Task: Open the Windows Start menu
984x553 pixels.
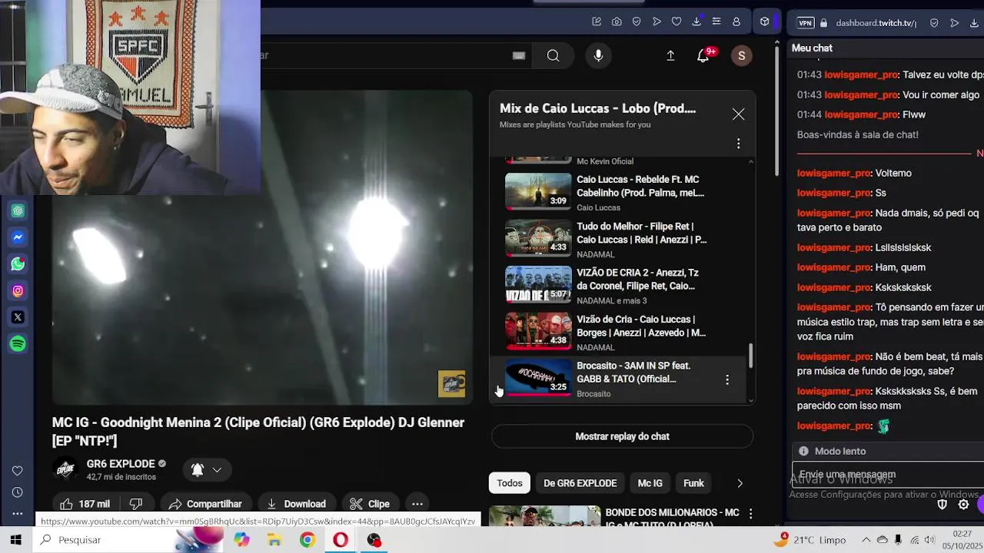Action: click(16, 540)
